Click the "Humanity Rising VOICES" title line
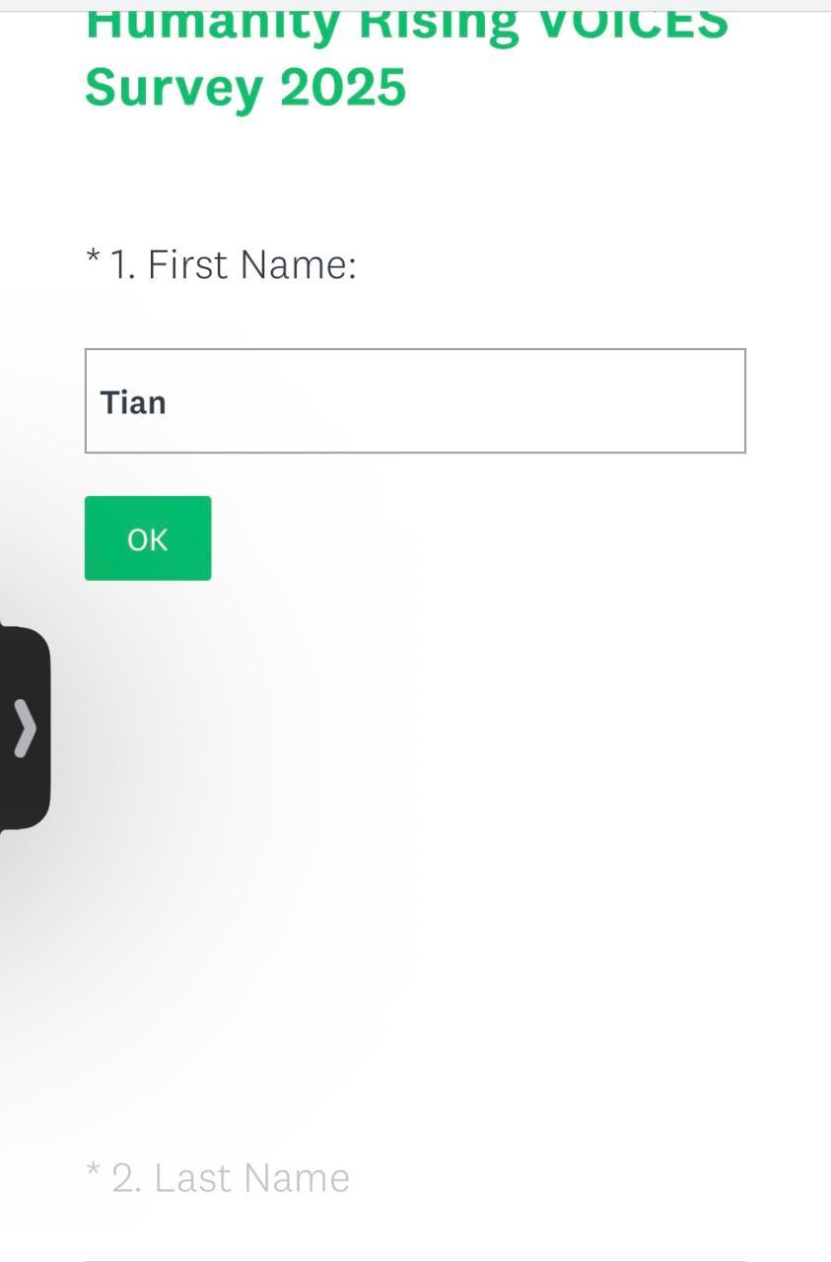831x1262 pixels. tap(406, 24)
